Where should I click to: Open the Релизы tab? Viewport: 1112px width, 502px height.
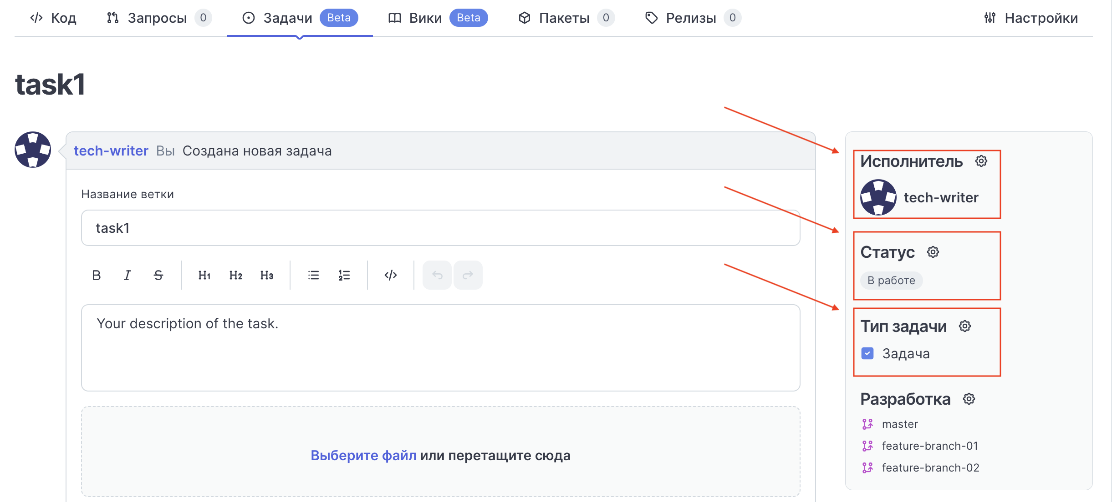click(x=693, y=18)
